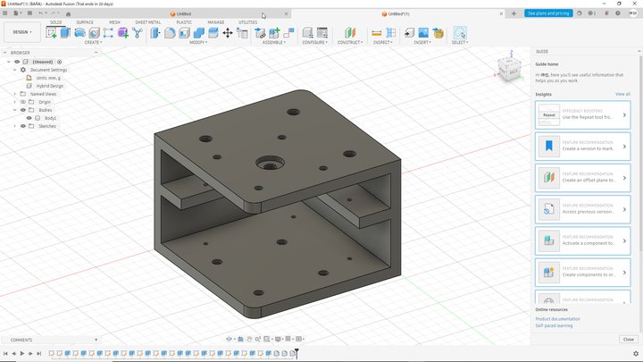This screenshot has width=643, height=362.
Task: Select the Shell tool
Action: (184, 33)
